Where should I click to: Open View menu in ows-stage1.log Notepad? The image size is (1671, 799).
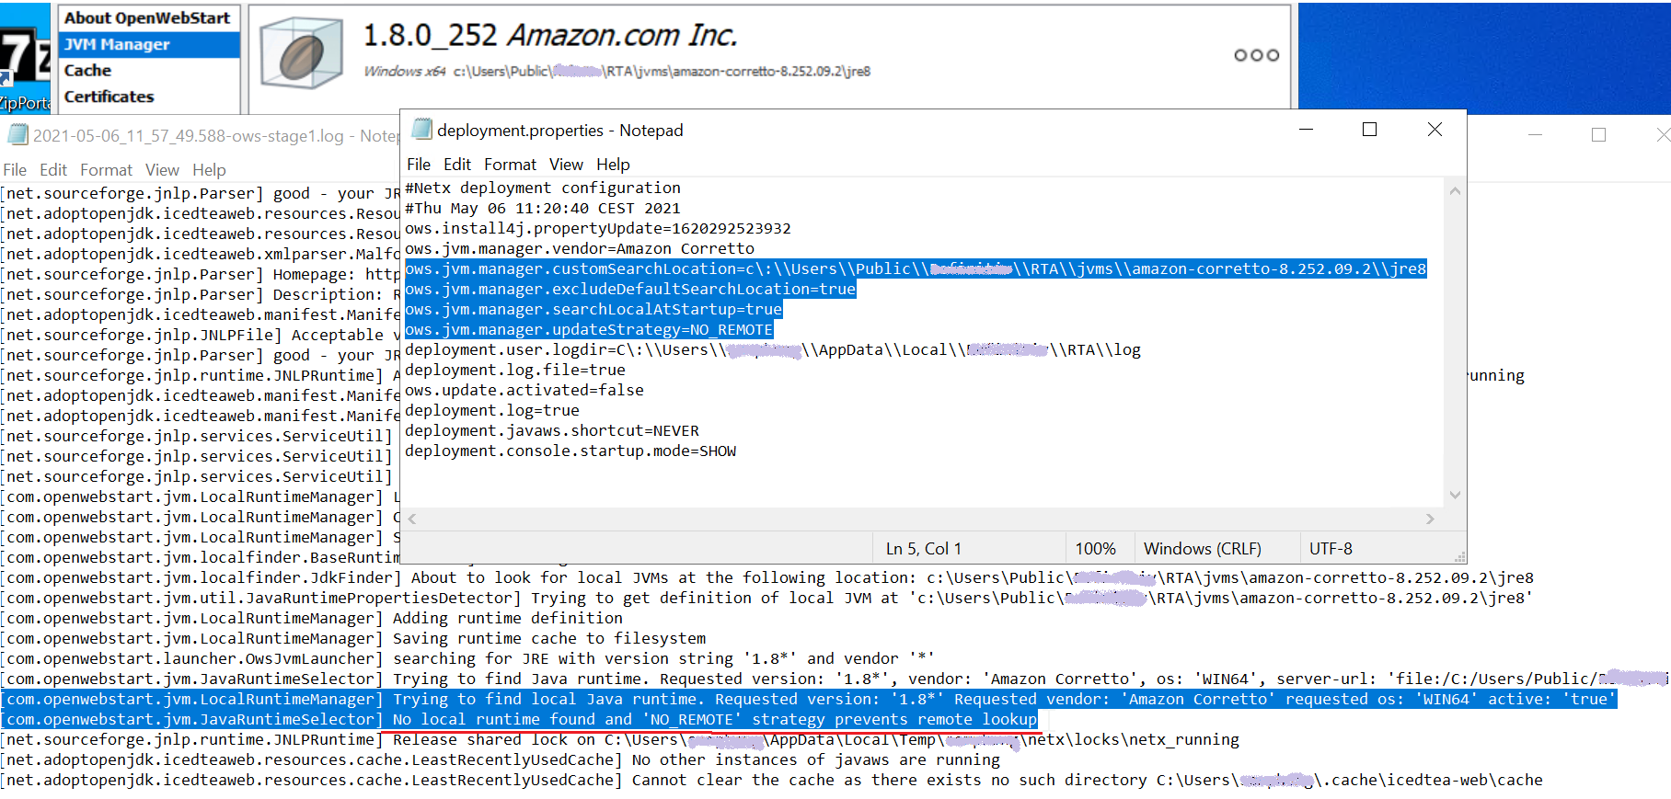click(162, 170)
